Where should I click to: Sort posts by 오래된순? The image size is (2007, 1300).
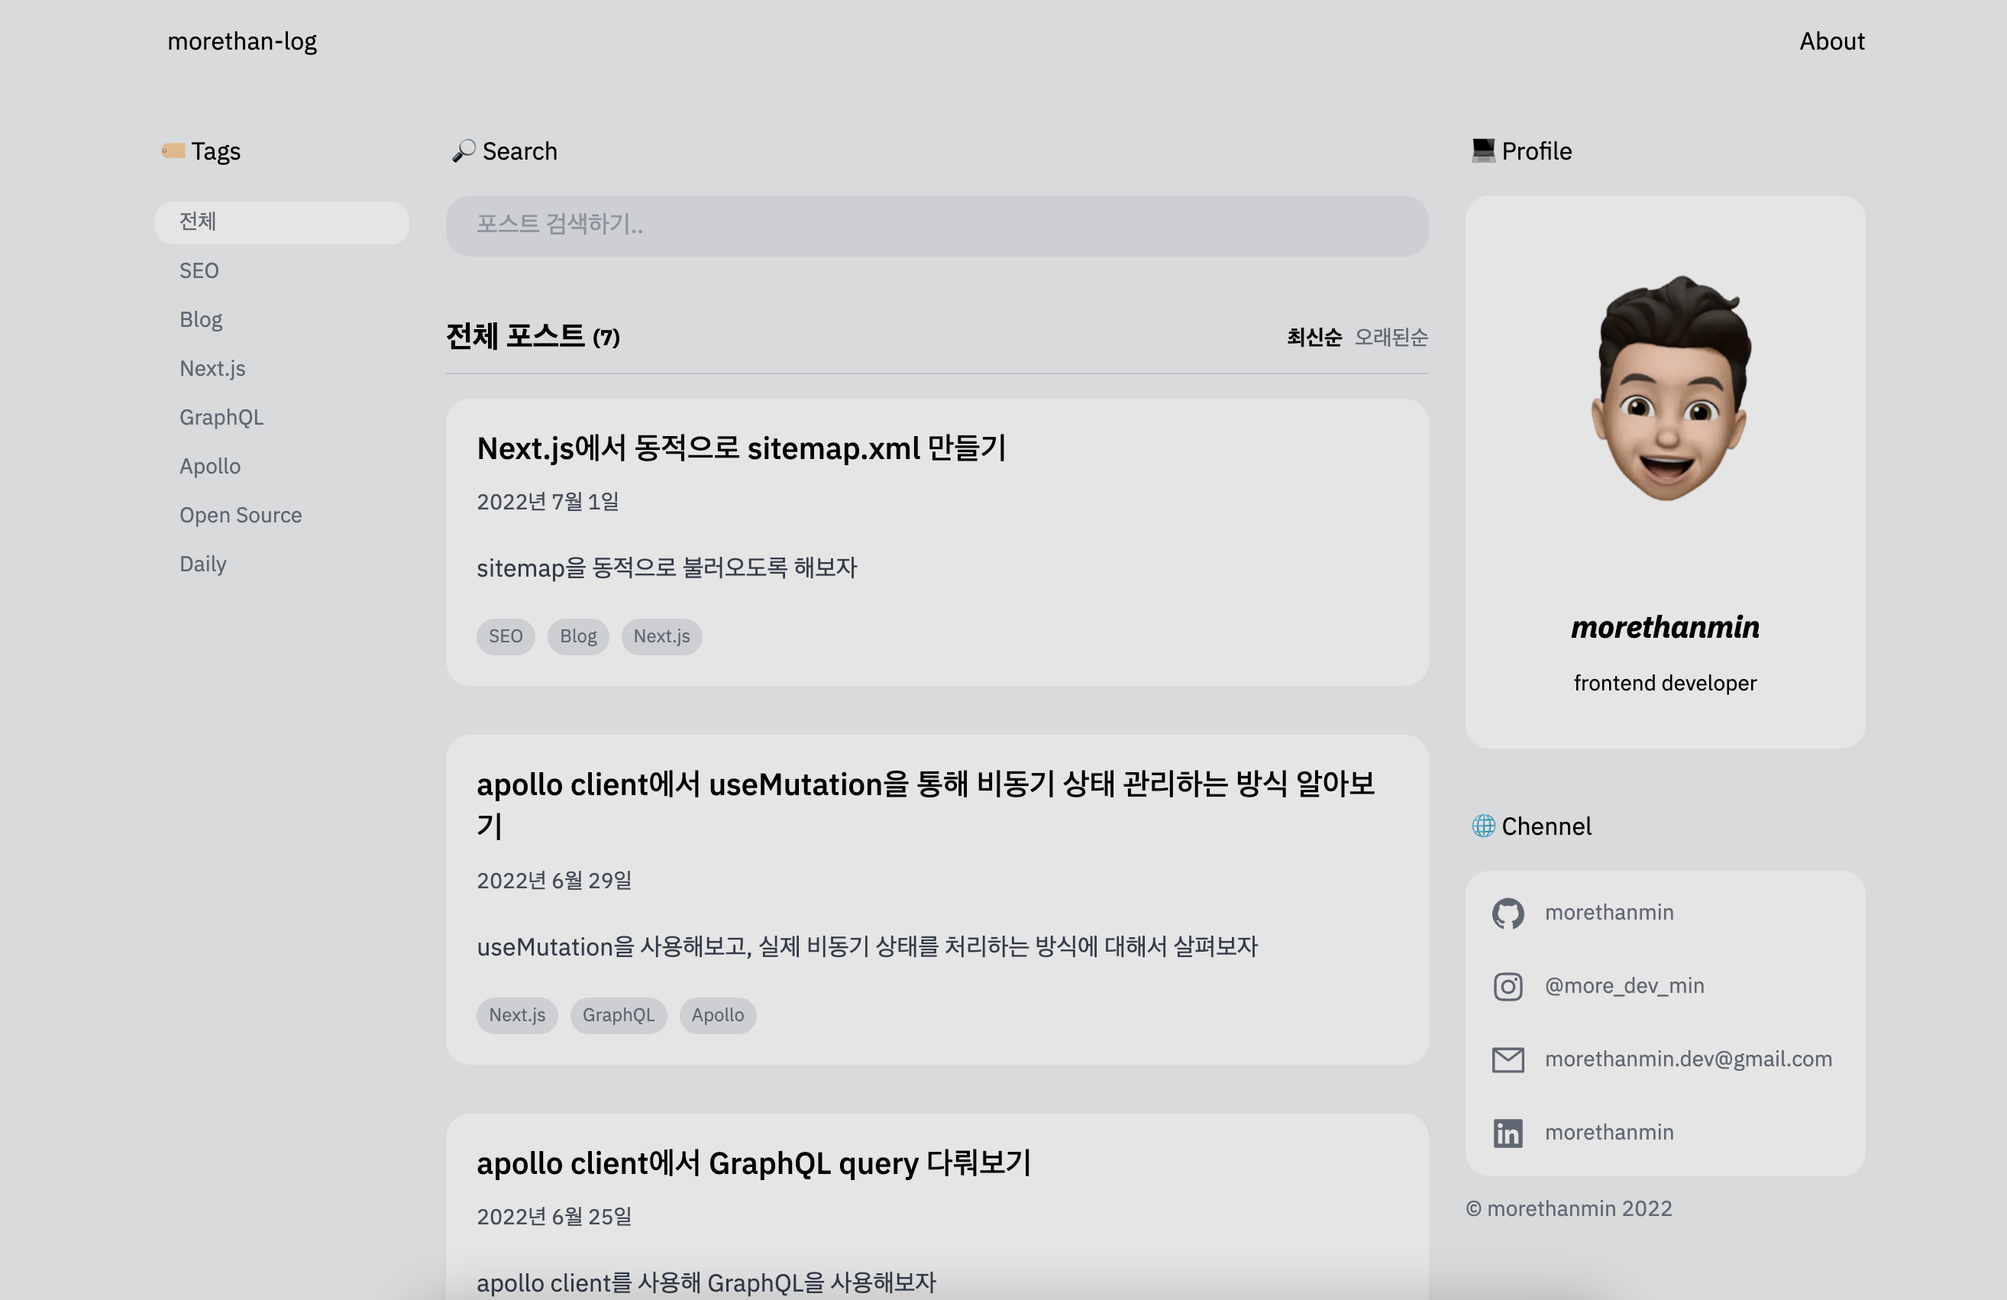coord(1391,338)
